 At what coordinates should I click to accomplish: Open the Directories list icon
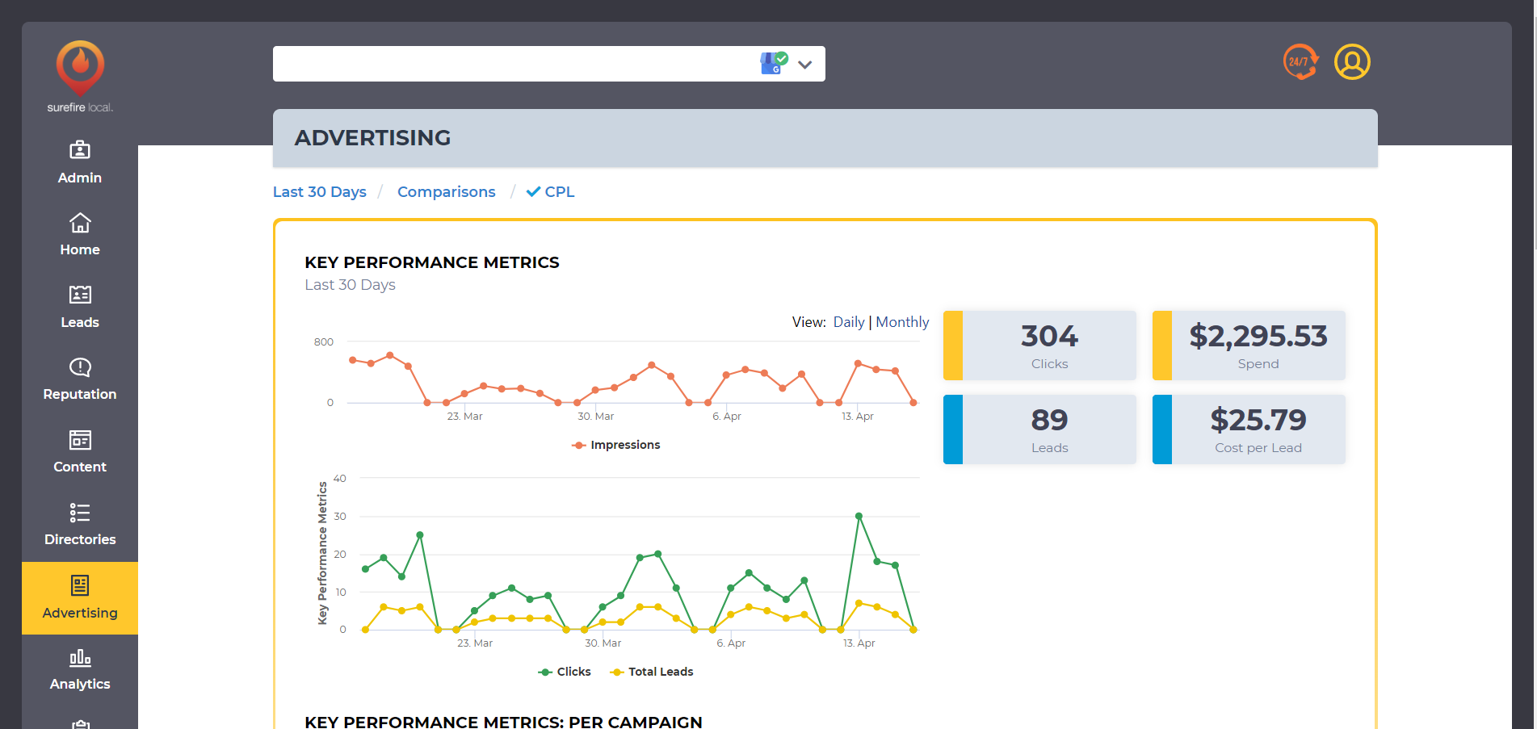pyautogui.click(x=80, y=513)
